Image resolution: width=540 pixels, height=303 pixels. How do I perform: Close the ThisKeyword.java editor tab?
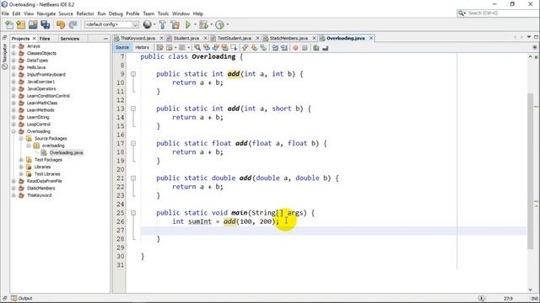click(161, 38)
